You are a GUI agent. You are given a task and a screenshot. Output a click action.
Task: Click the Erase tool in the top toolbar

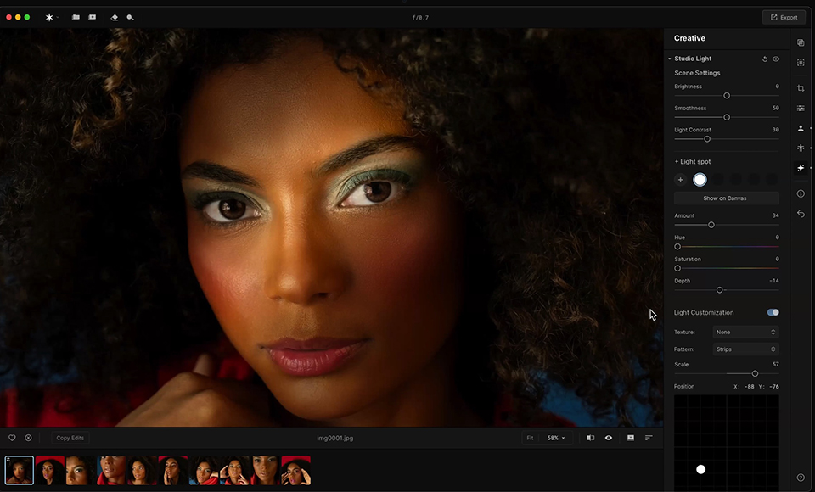click(x=115, y=17)
